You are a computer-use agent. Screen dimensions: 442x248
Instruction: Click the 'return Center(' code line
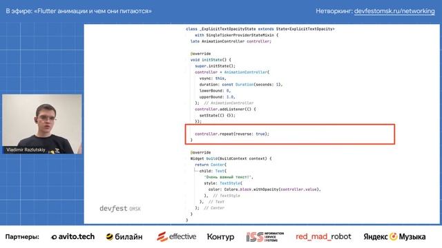pos(211,165)
